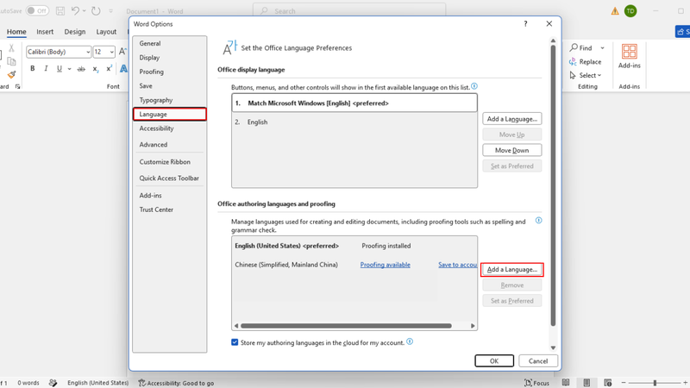Open the Select dropdown in Editing
Viewport: 690px width, 388px height.
(x=586, y=75)
